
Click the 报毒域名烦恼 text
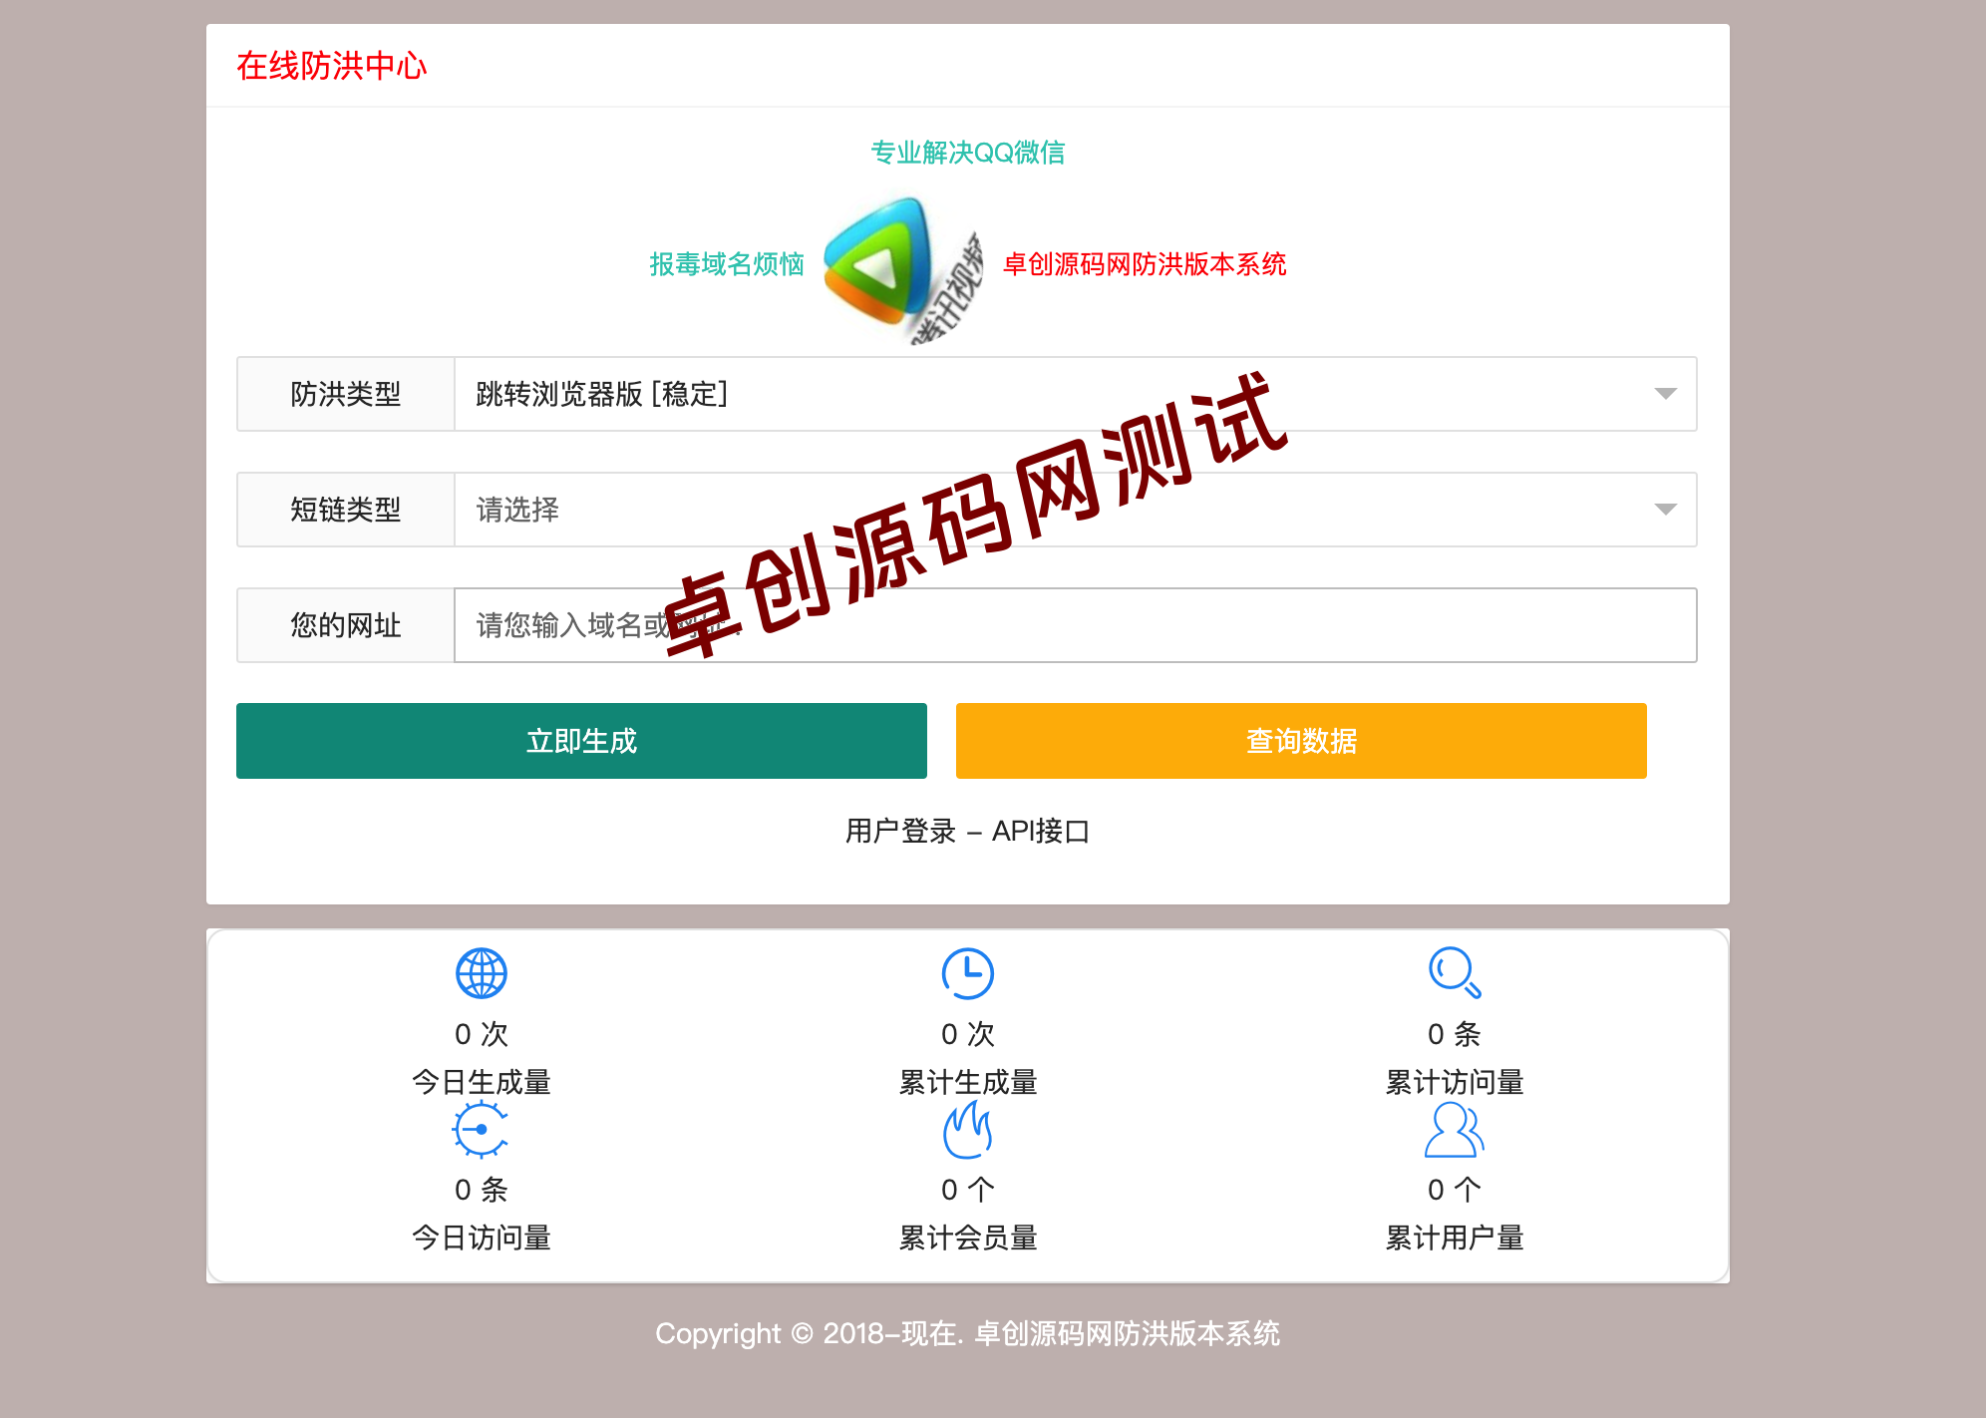(727, 264)
